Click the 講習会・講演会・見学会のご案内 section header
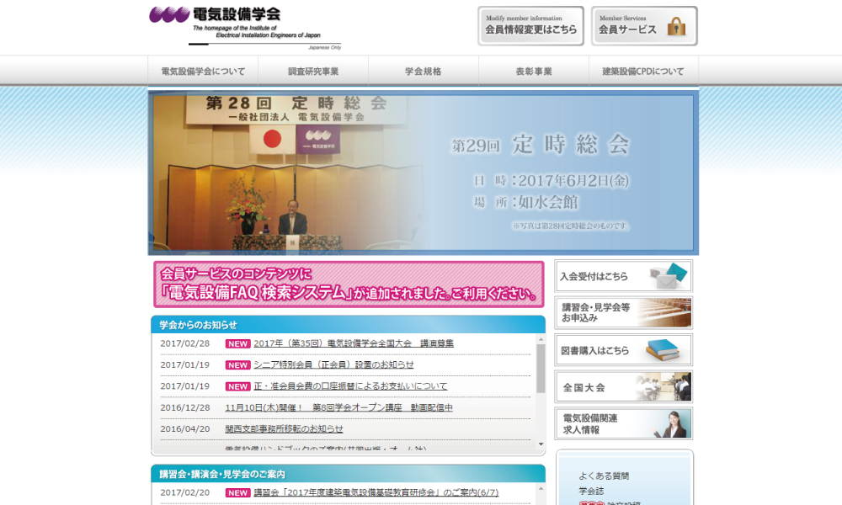 tap(349, 474)
